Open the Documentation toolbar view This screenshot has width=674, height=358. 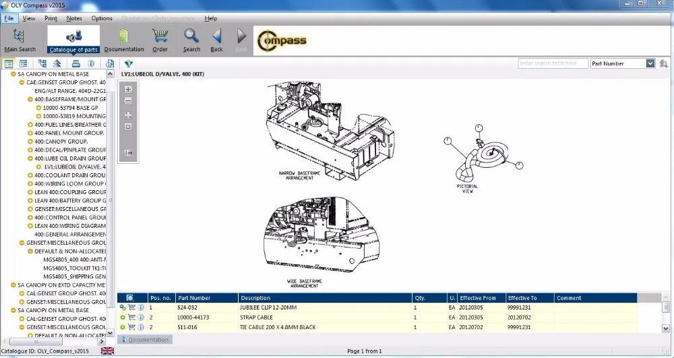coord(124,40)
